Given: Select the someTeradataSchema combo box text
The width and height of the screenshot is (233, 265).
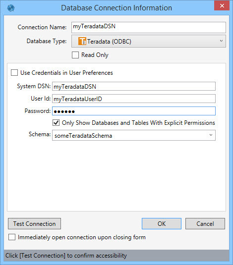Looking at the screenshot, I should click(x=83, y=136).
